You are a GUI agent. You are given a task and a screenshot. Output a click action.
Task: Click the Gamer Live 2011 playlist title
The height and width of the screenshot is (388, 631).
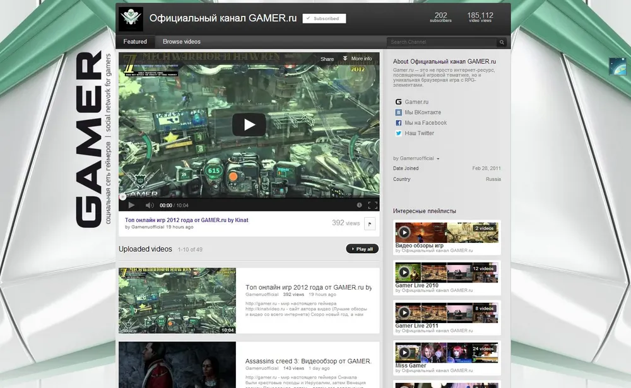click(416, 326)
